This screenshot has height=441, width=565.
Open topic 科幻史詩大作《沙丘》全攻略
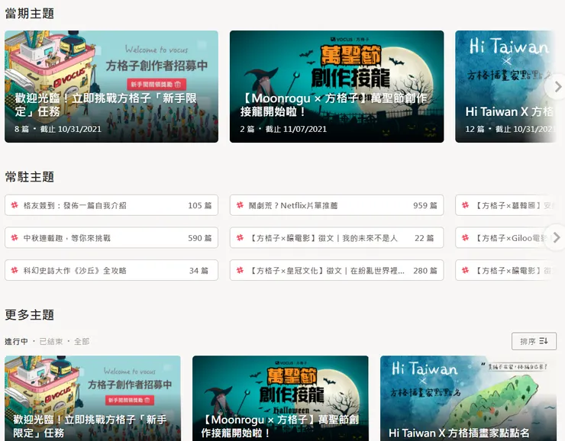click(111, 270)
